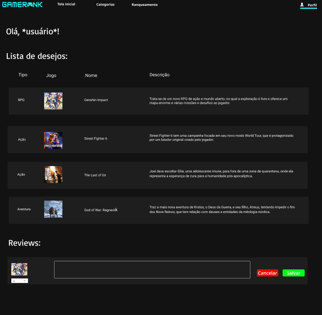Screen dimensions: 322x315
Task: Click "The Last of Us" game name
Action: [x=95, y=175]
